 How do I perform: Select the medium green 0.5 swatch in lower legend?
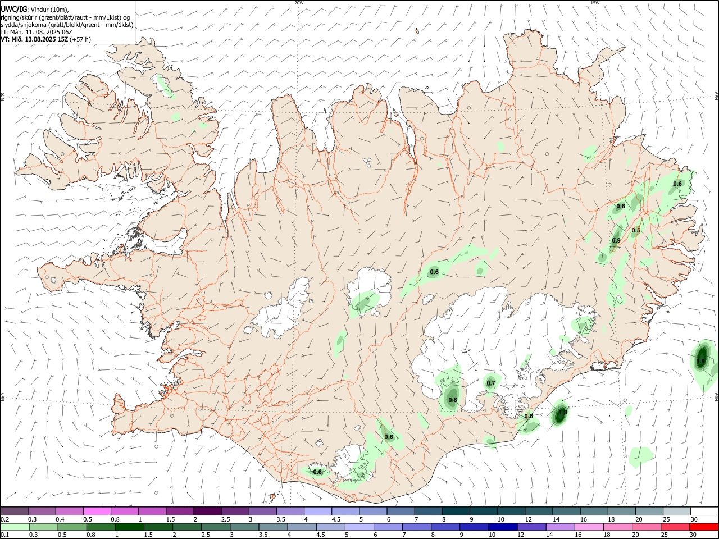tap(72, 527)
